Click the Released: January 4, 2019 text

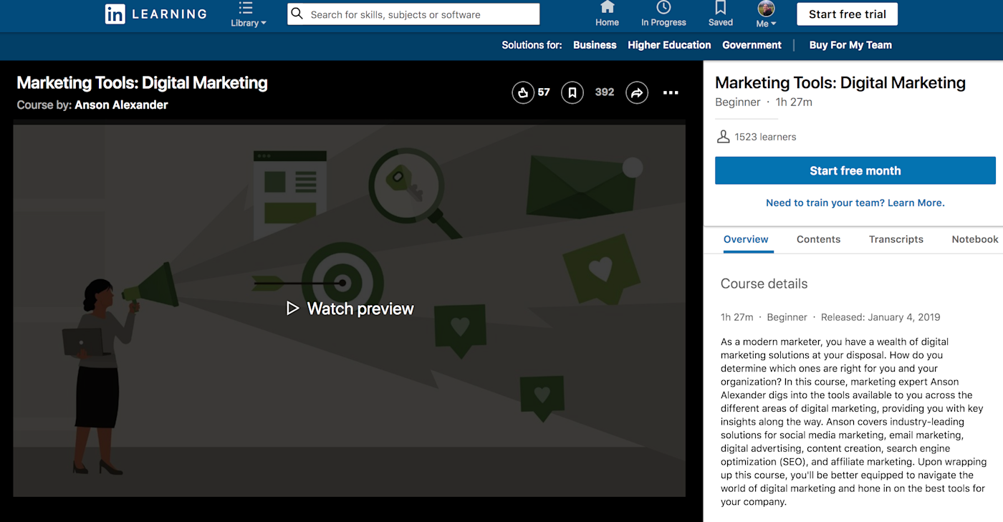(880, 317)
